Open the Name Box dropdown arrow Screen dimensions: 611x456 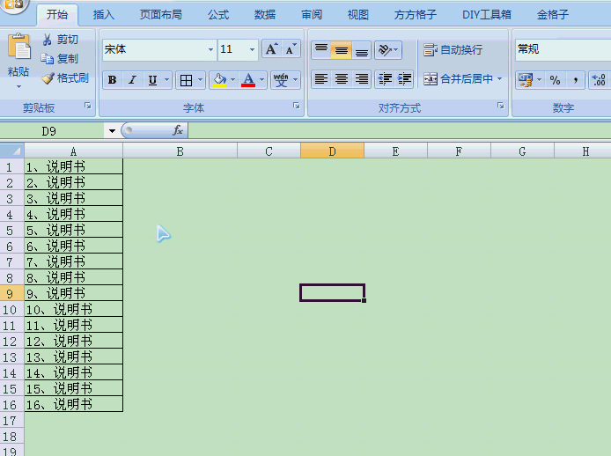click(112, 131)
